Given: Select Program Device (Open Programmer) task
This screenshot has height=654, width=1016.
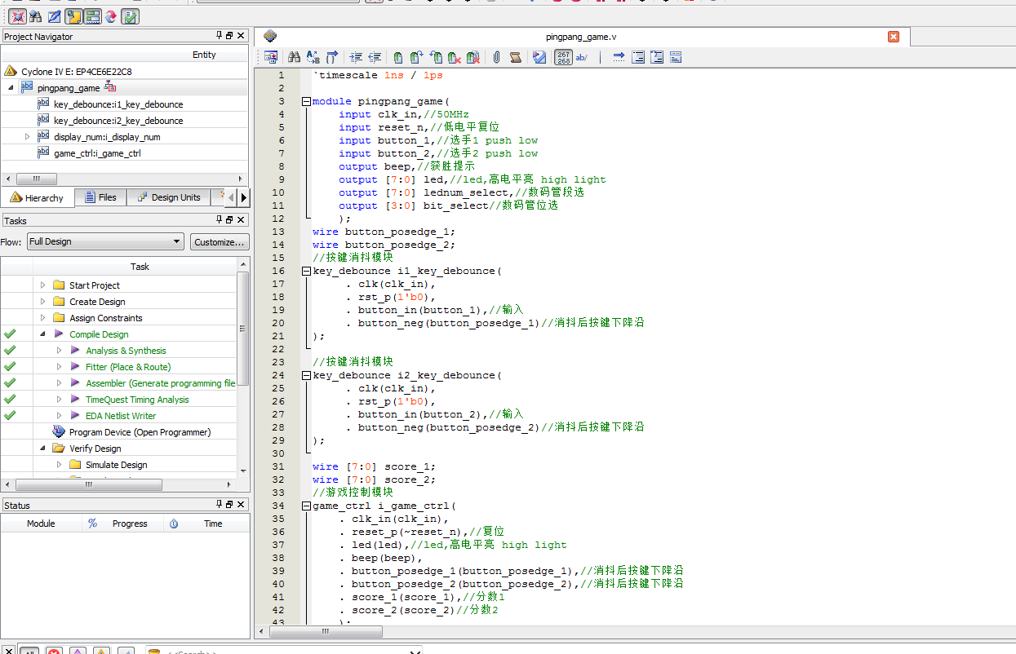Looking at the screenshot, I should 140,432.
